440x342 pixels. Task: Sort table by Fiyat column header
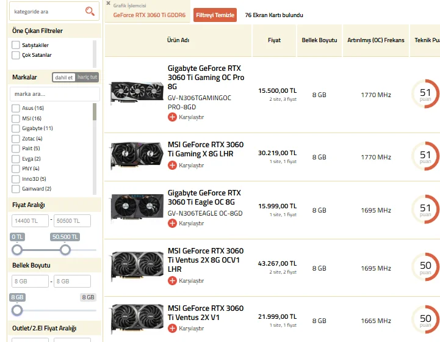pyautogui.click(x=274, y=40)
